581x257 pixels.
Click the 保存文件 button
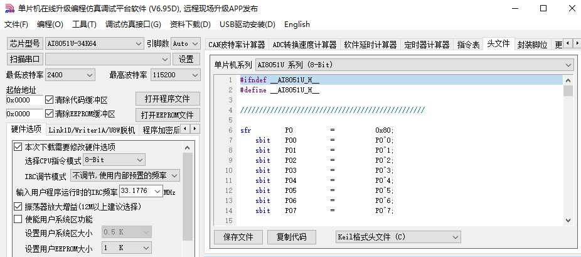pos(238,237)
